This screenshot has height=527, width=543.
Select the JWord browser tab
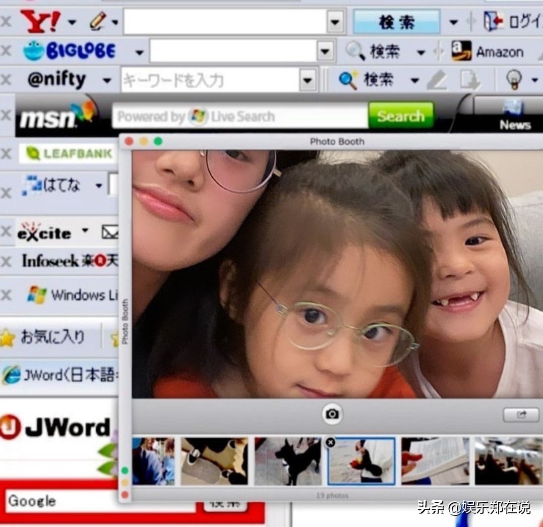(59, 375)
